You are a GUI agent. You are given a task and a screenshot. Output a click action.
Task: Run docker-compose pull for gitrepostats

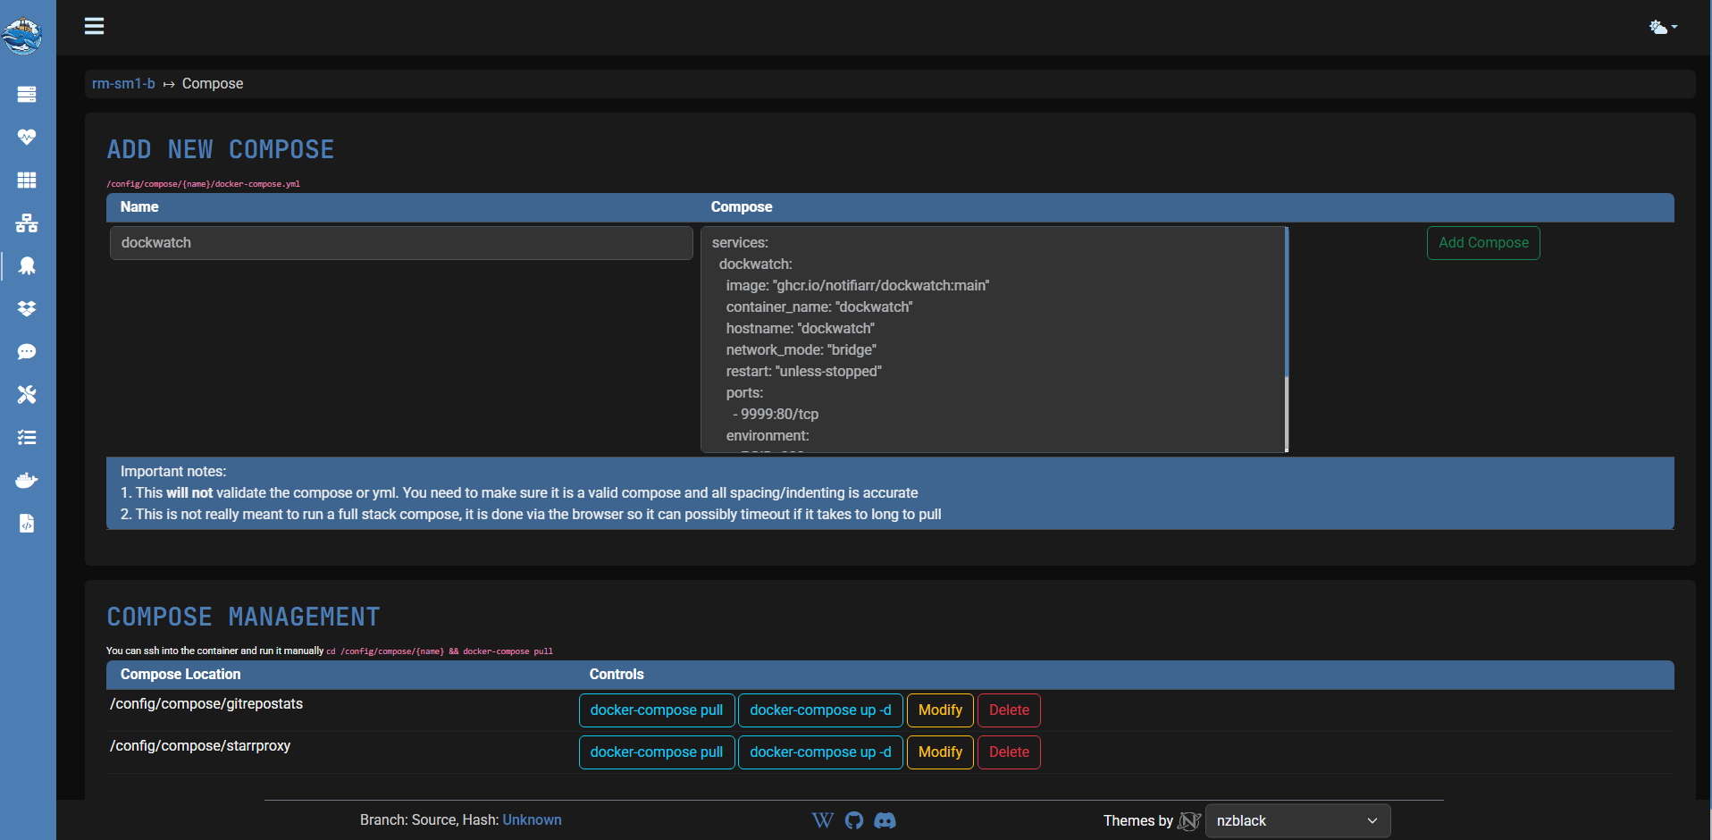(656, 710)
